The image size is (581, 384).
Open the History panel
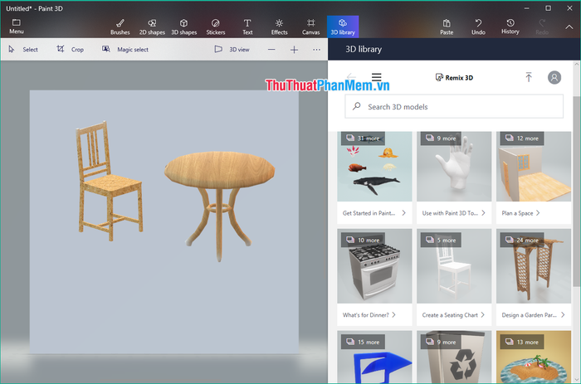[x=510, y=27]
